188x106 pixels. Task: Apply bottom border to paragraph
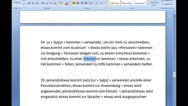tap(102, 3)
